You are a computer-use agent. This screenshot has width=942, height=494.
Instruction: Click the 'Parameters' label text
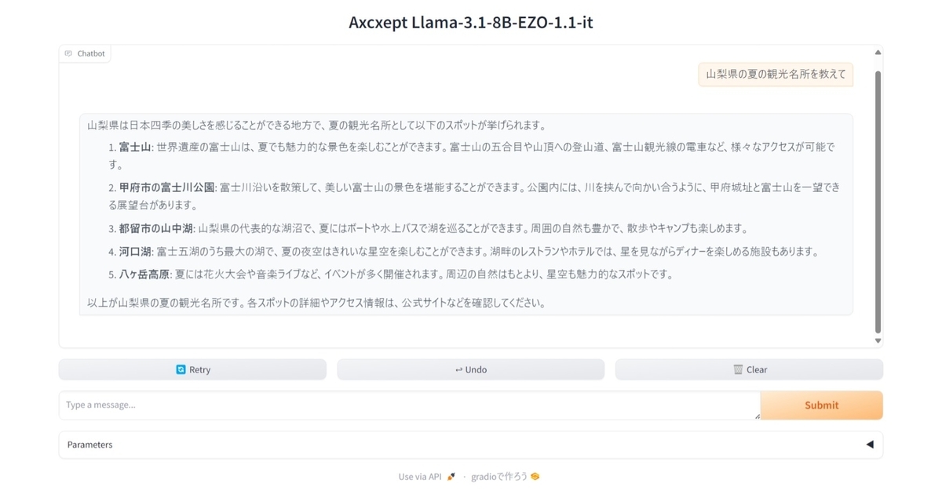click(x=89, y=445)
